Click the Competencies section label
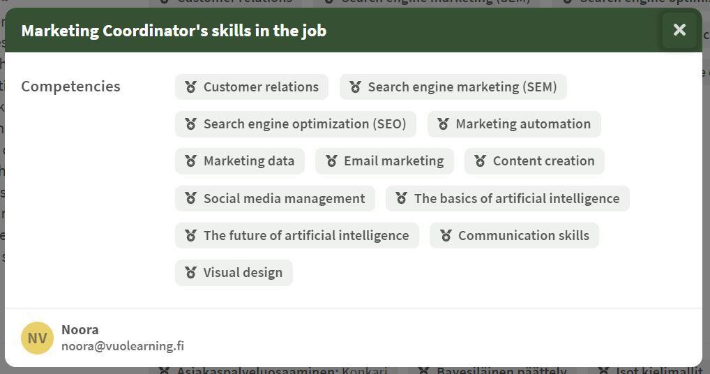 pos(70,87)
